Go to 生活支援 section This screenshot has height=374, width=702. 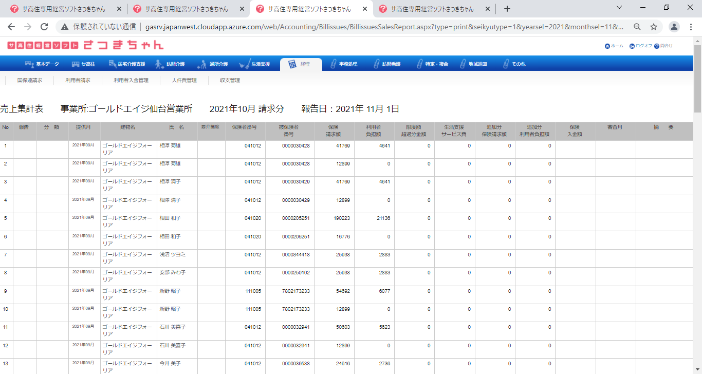(255, 64)
